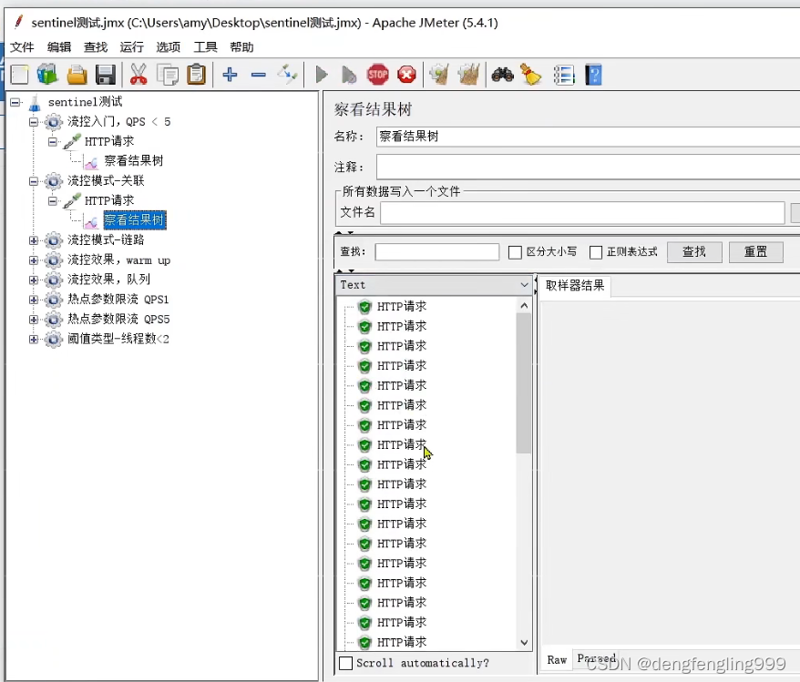Click the Copy icon in toolbar
800x682 pixels.
pyautogui.click(x=168, y=75)
